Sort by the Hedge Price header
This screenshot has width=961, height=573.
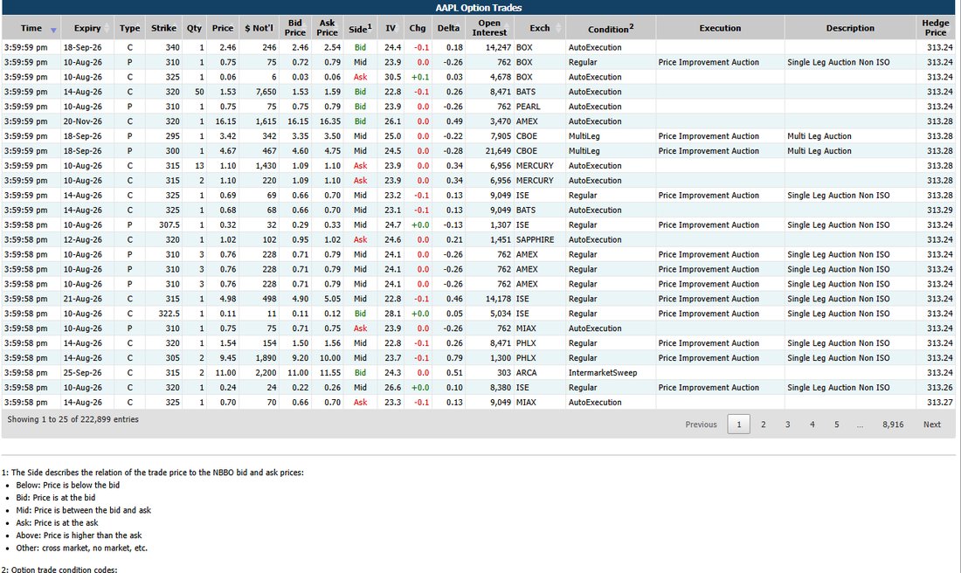point(936,28)
